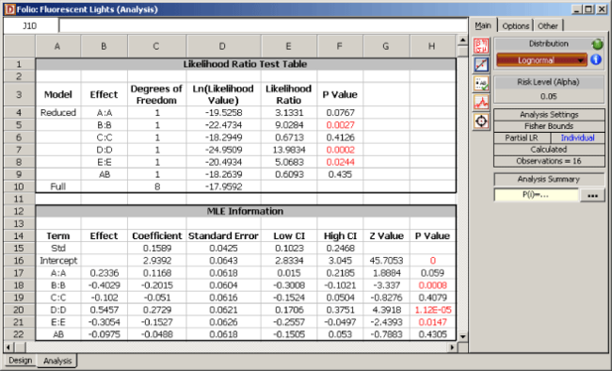Click the Low CI value -0.3008
Viewport: 612px width, 371px height.
click(x=289, y=285)
